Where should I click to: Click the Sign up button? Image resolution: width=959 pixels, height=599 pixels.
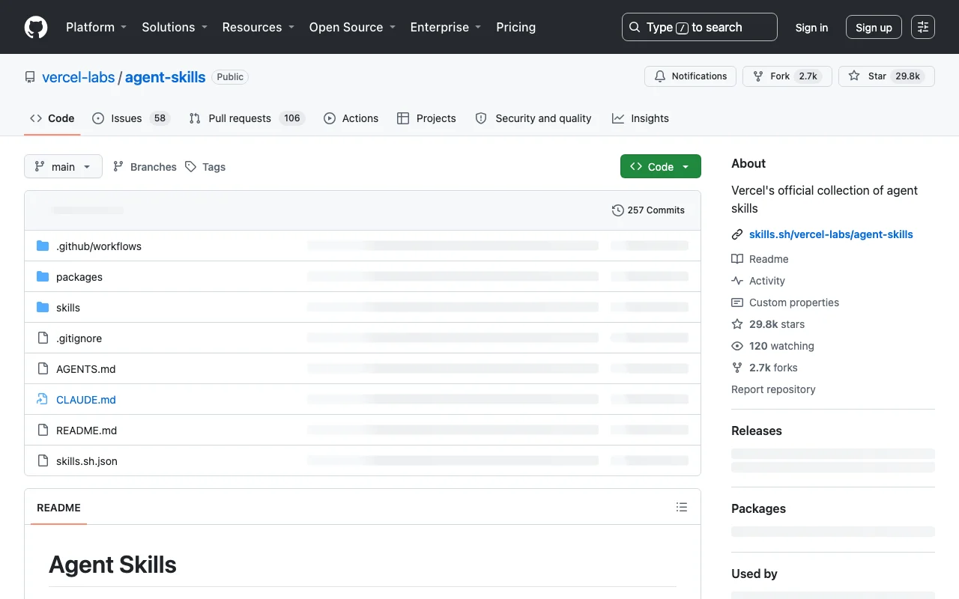[874, 27]
